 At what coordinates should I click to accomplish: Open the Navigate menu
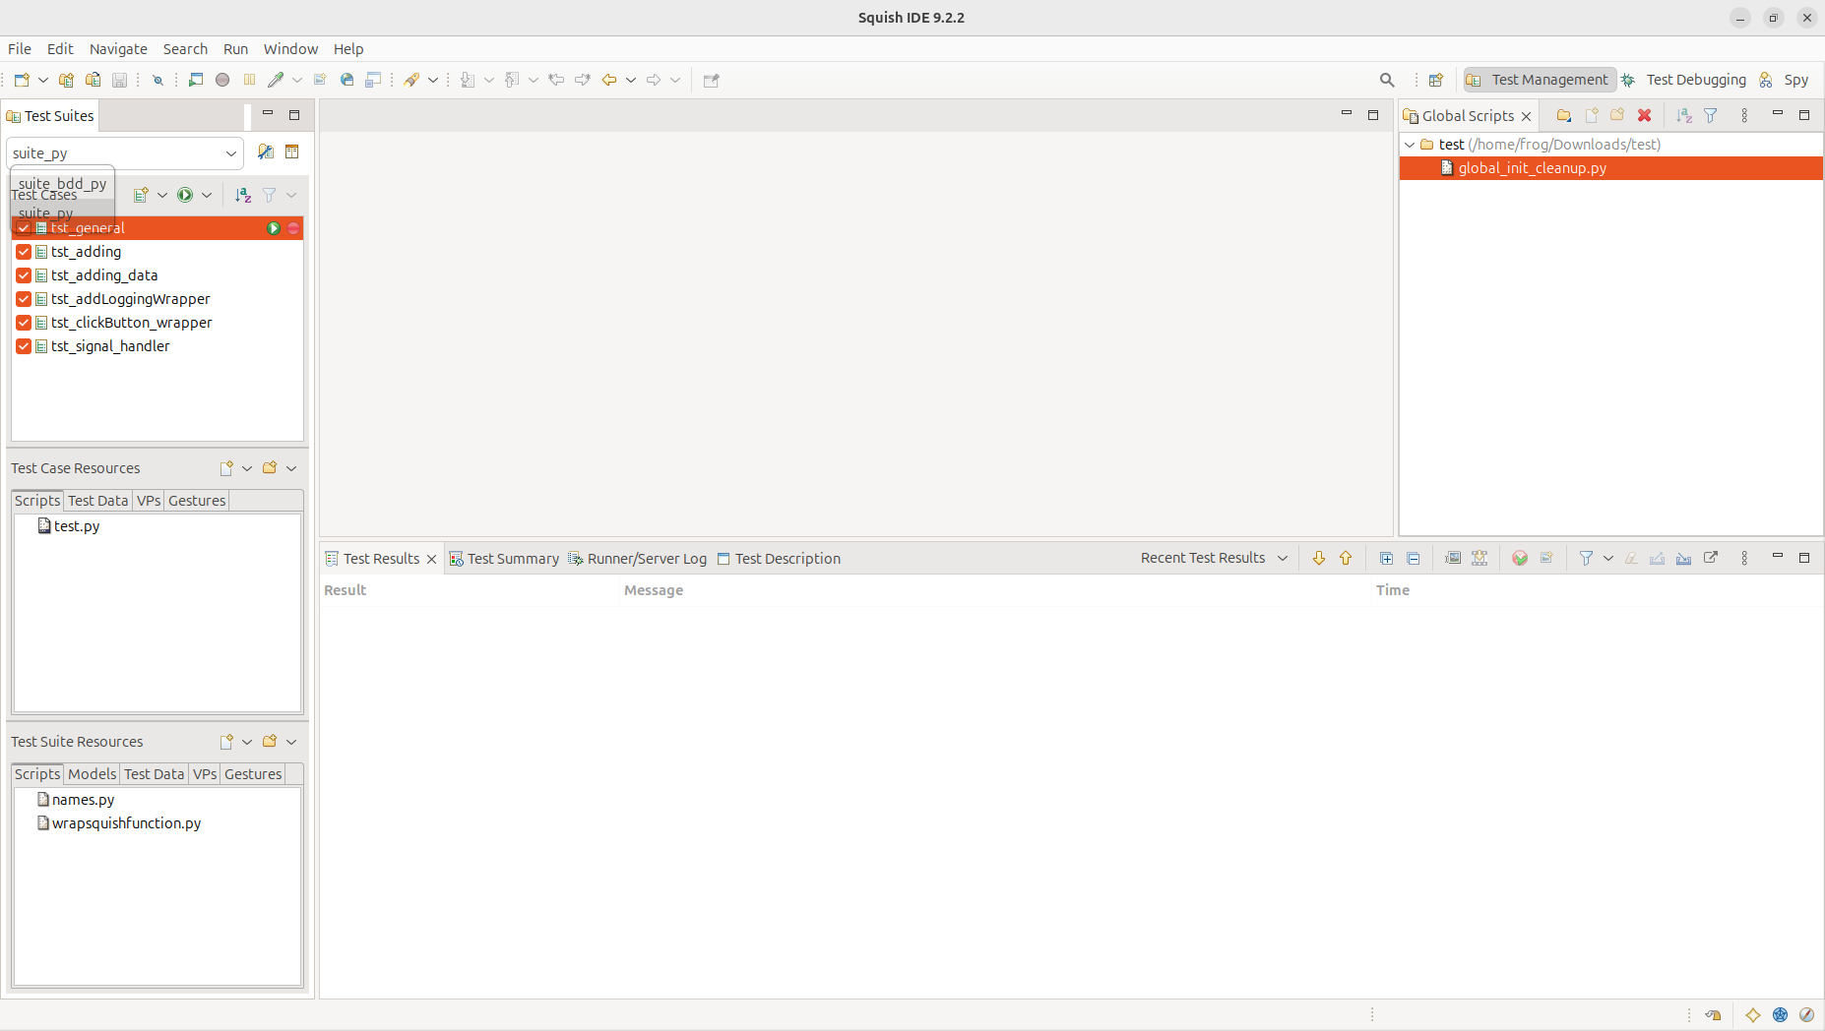tap(118, 49)
